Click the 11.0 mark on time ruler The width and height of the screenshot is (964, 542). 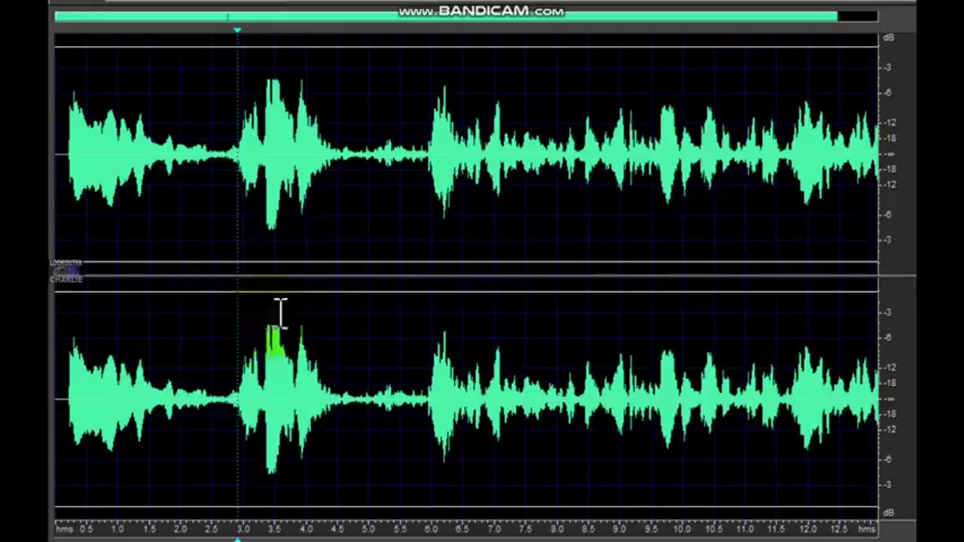pos(745,529)
